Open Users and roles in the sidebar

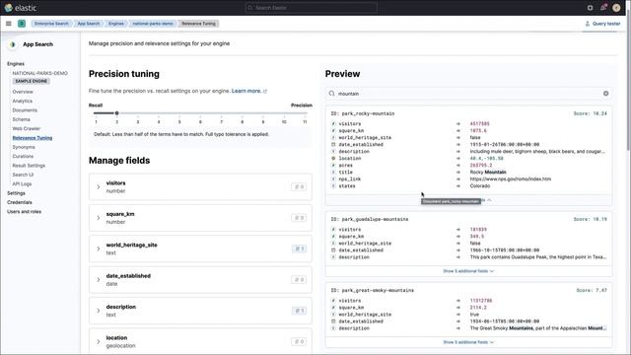(24, 212)
